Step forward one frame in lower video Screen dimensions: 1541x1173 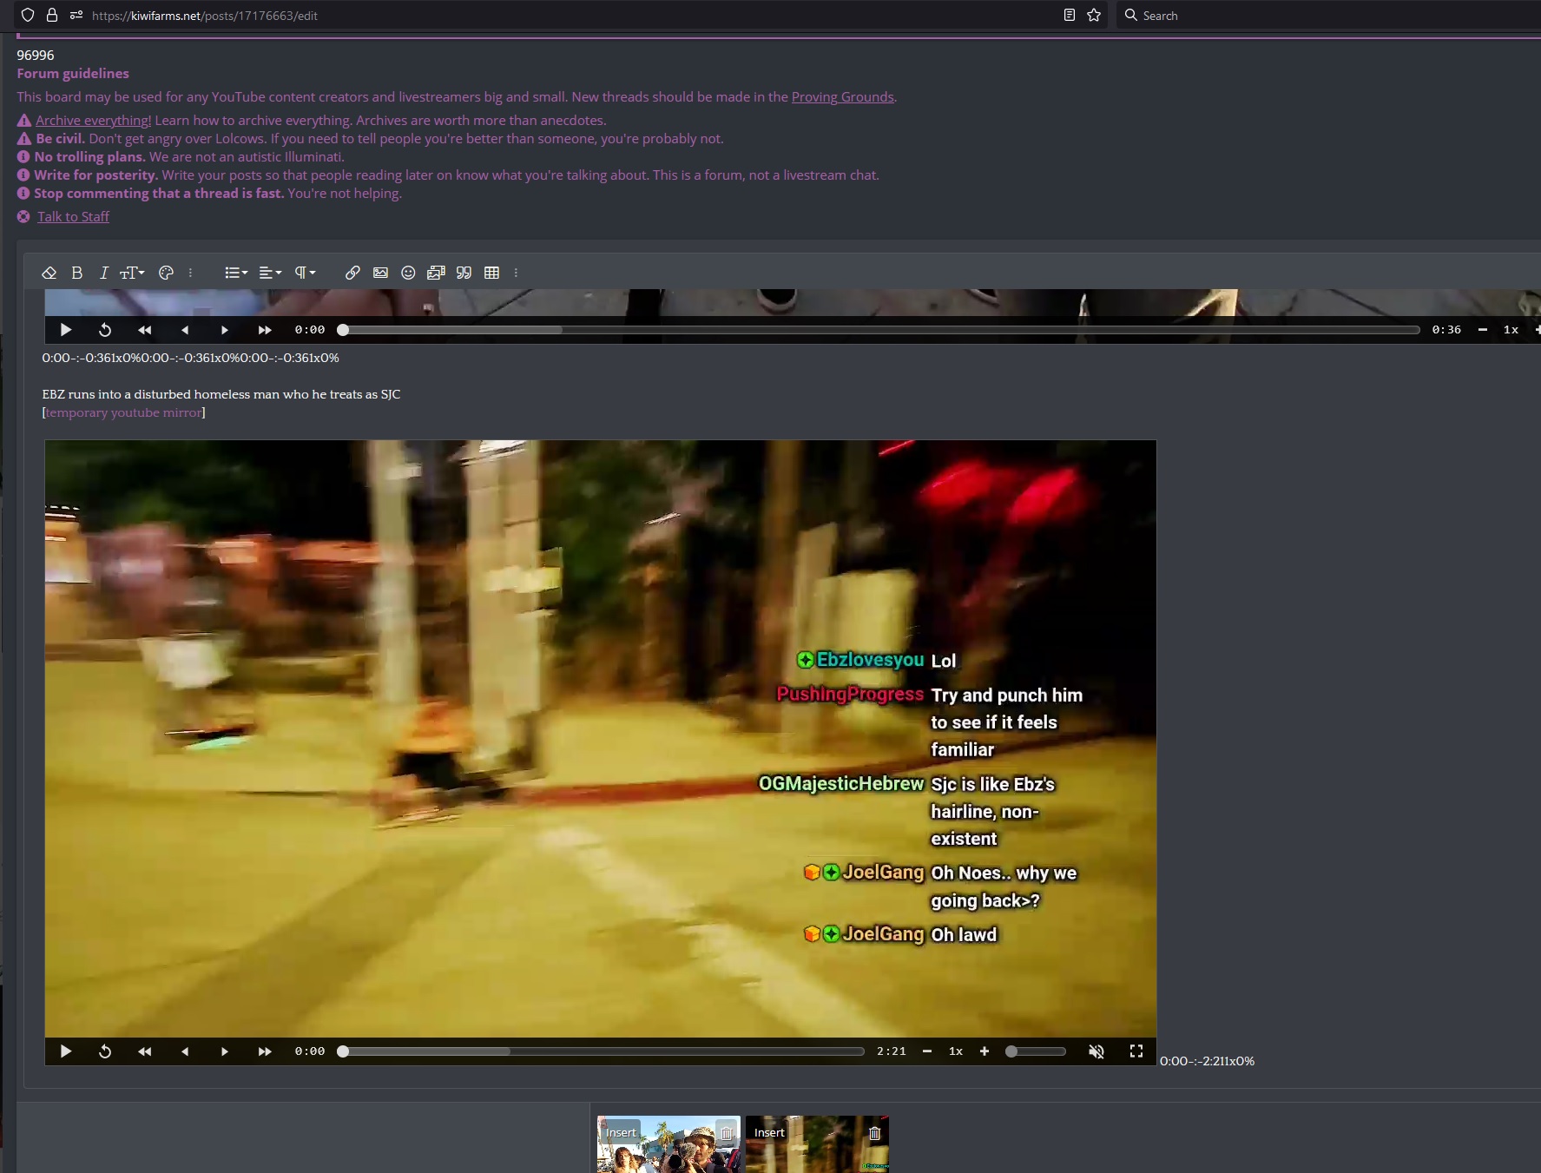225,1051
